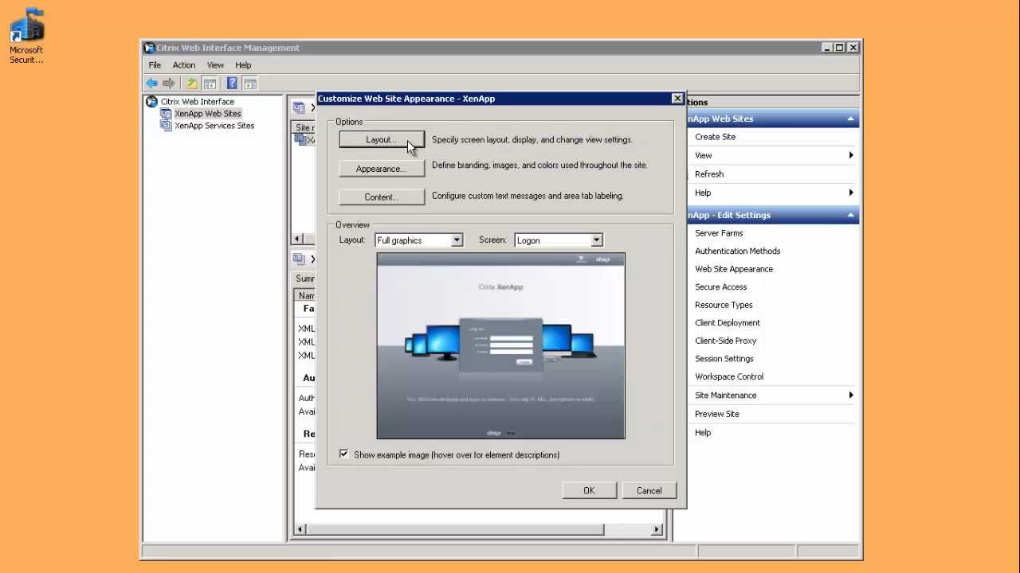Expand the View submenu in Actions pane
The image size is (1020, 573).
pyautogui.click(x=850, y=155)
